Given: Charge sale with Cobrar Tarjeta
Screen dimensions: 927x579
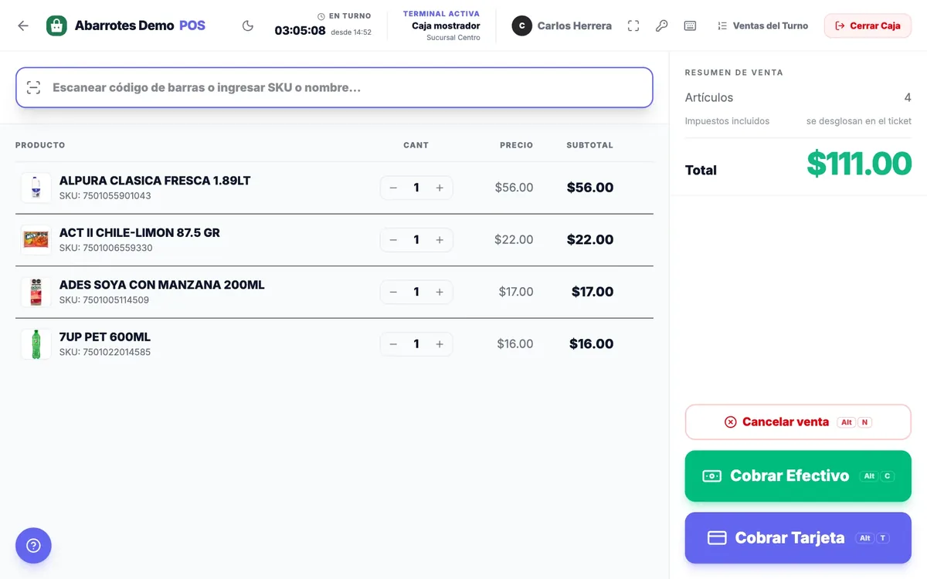Looking at the screenshot, I should coord(798,538).
